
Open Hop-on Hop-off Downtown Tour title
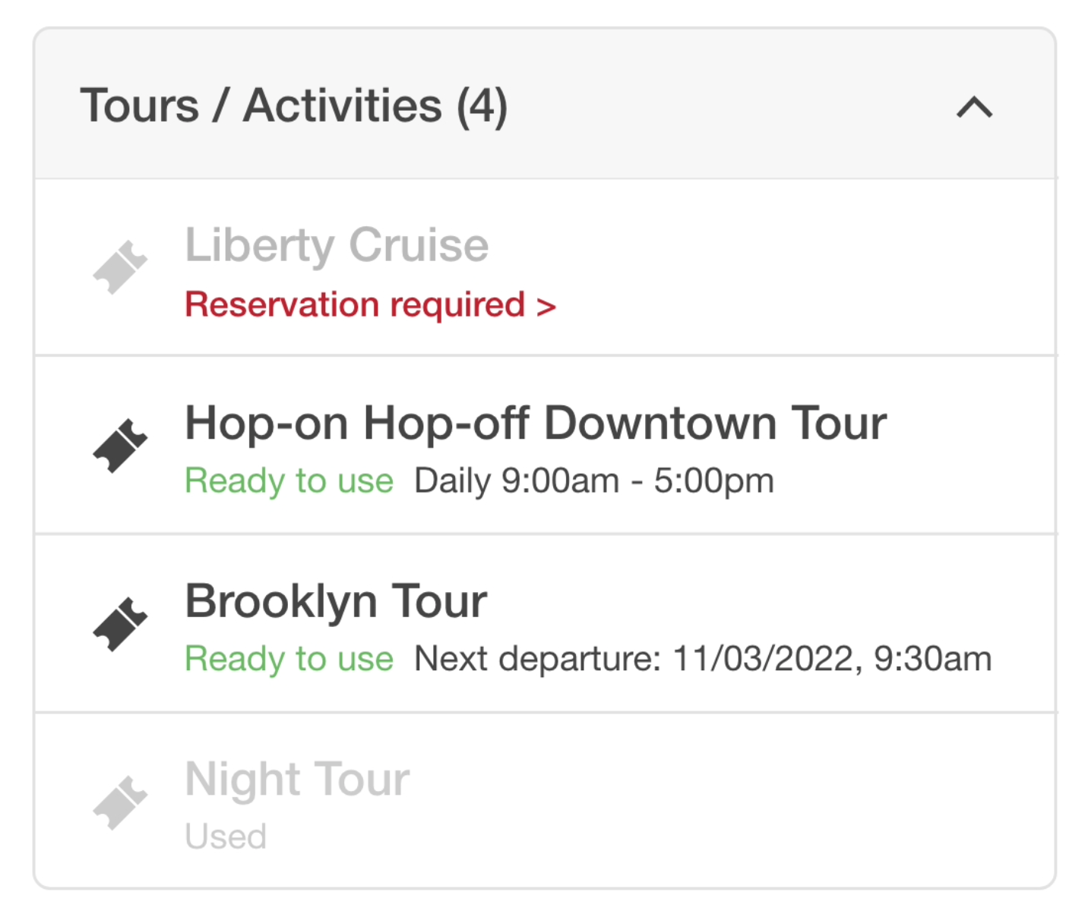pyautogui.click(x=536, y=423)
